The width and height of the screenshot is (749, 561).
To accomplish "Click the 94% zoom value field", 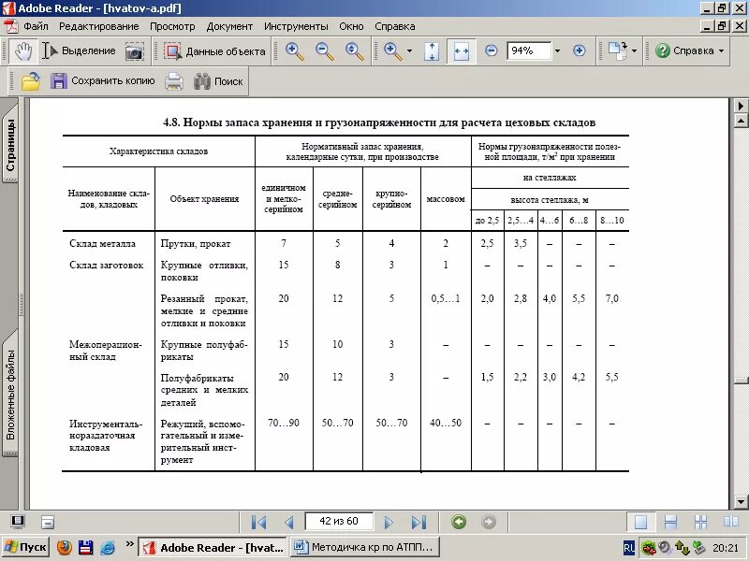I will pyautogui.click(x=529, y=50).
